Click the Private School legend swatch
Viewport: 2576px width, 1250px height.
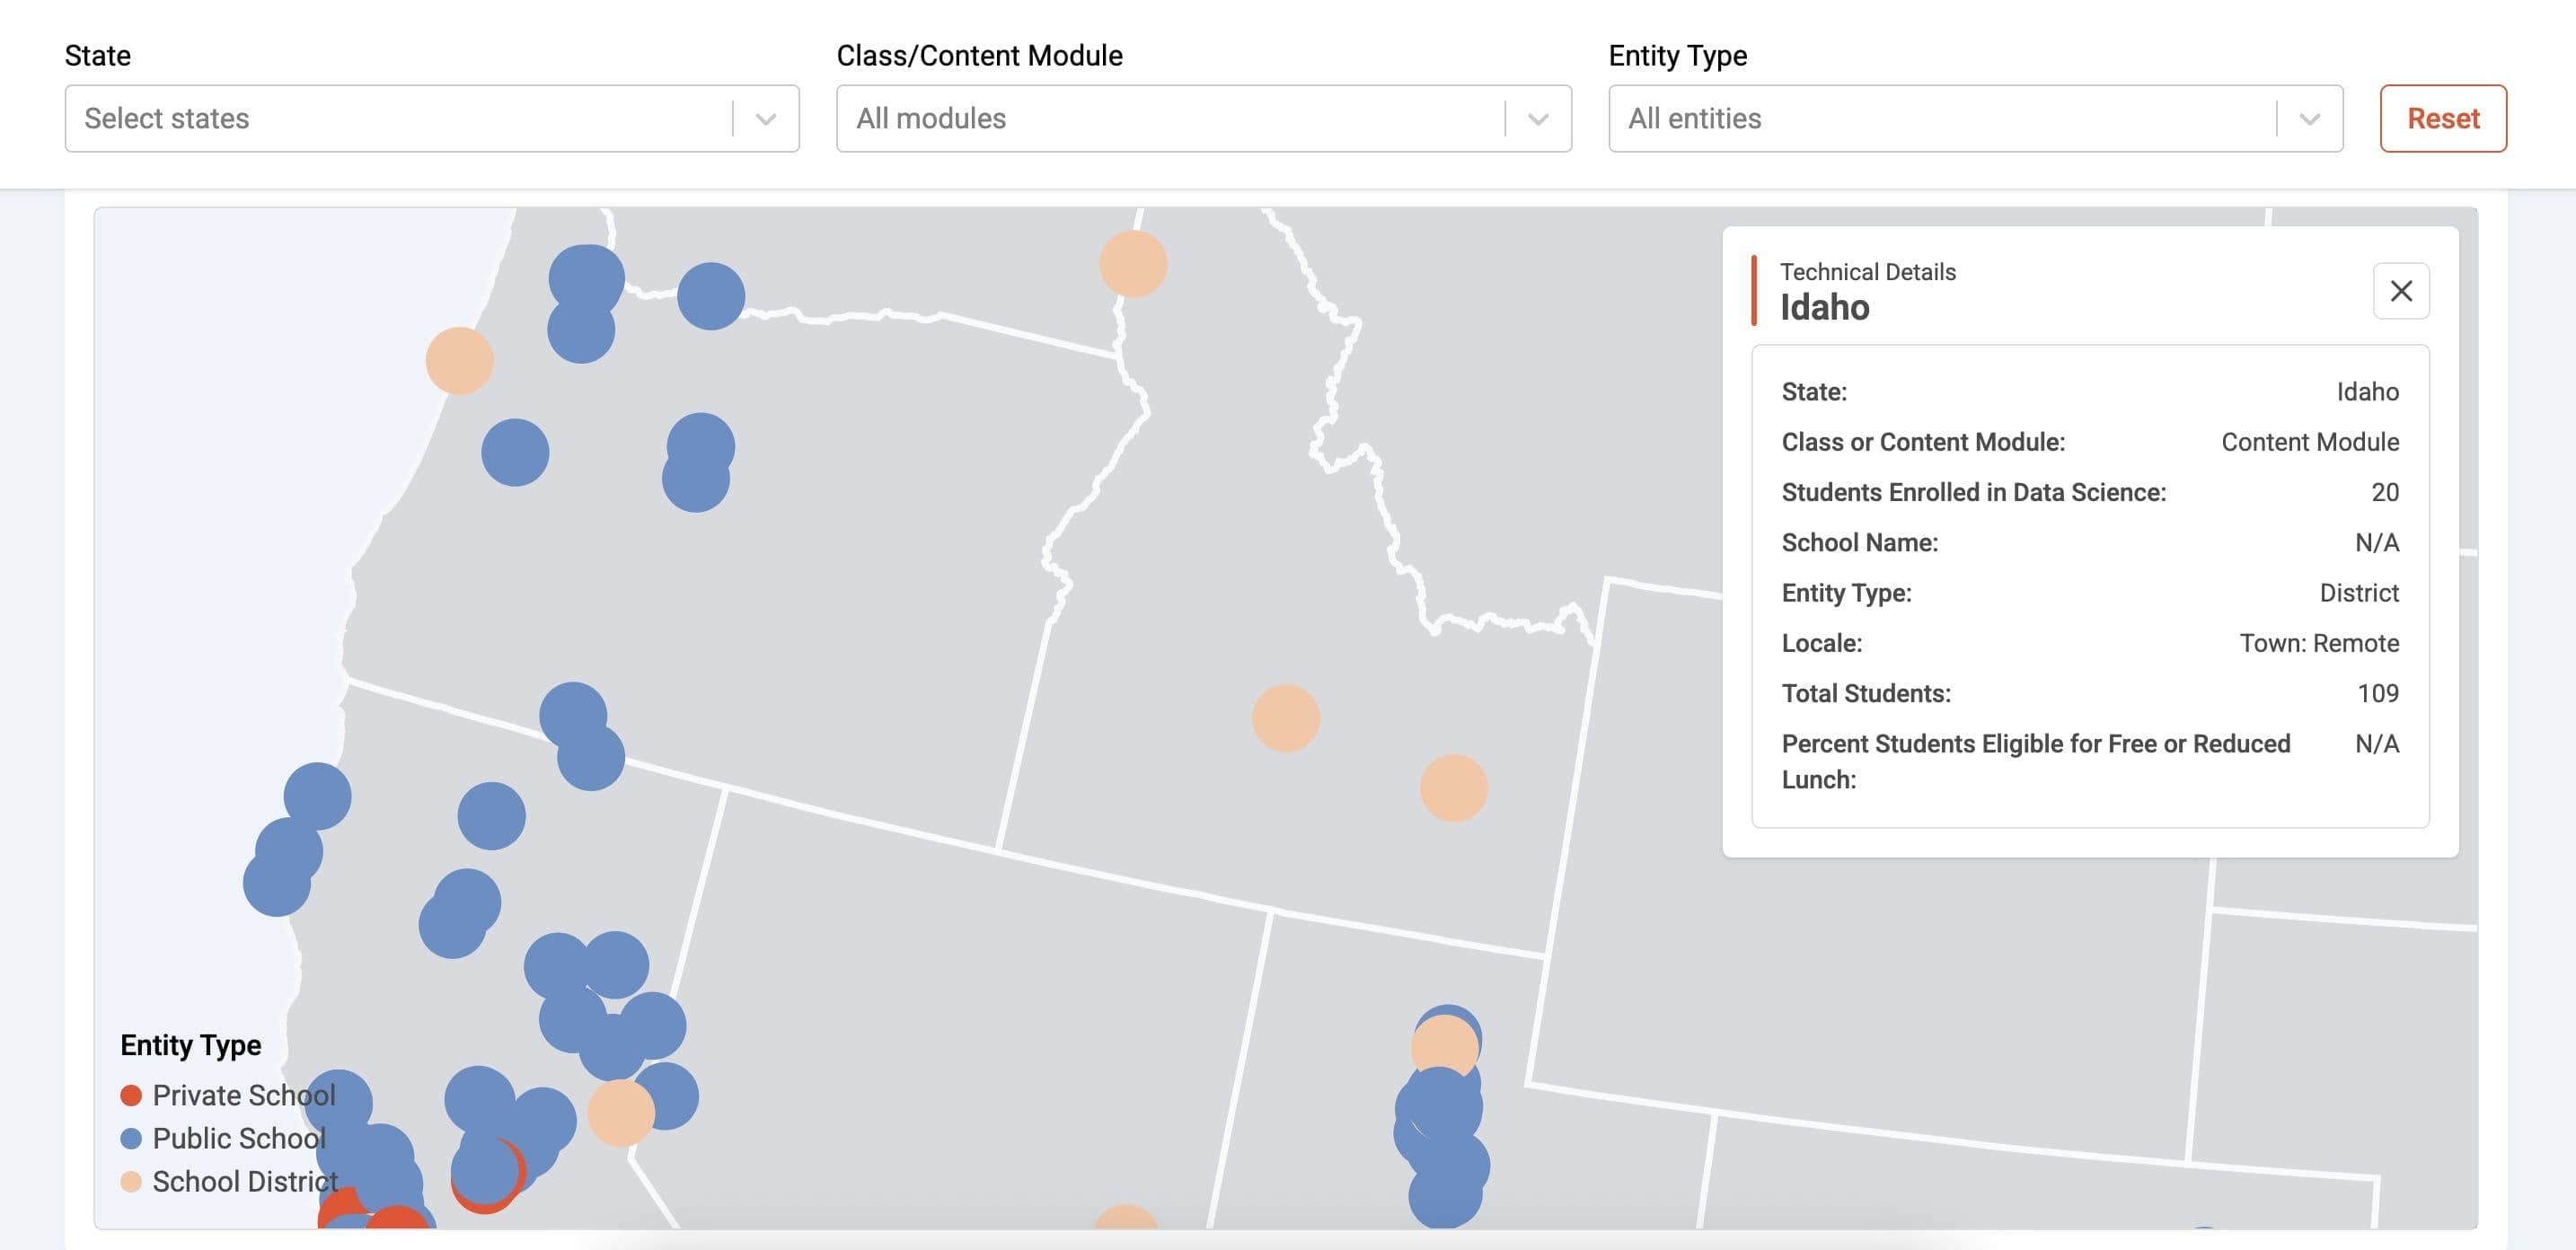[131, 1095]
